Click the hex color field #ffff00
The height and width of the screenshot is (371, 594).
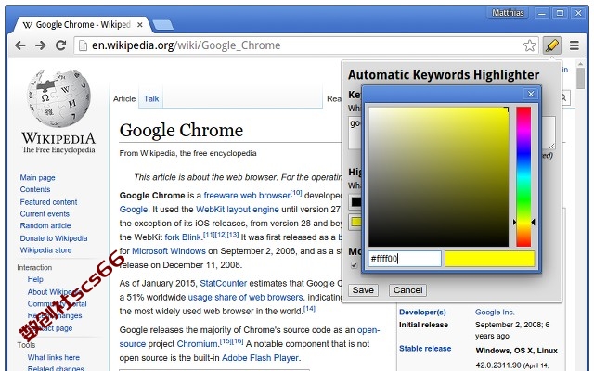[x=405, y=259]
